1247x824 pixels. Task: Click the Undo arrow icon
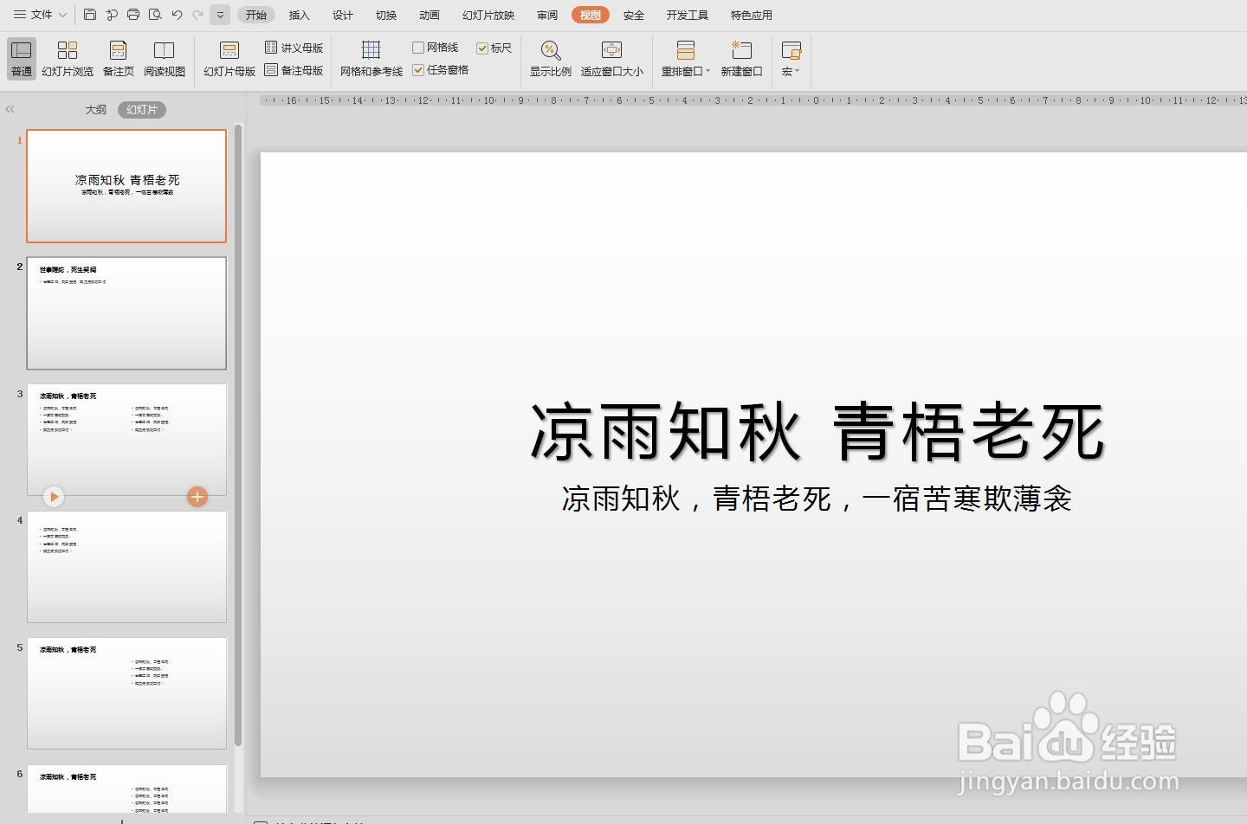pos(177,15)
